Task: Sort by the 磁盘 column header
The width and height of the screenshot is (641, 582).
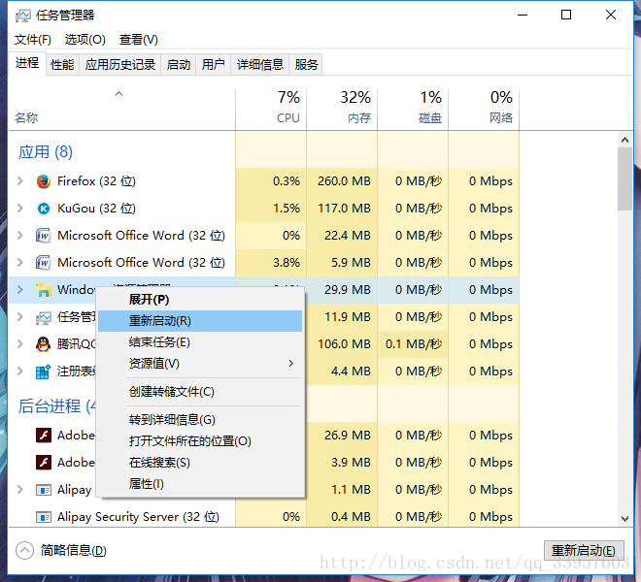Action: tap(413, 110)
